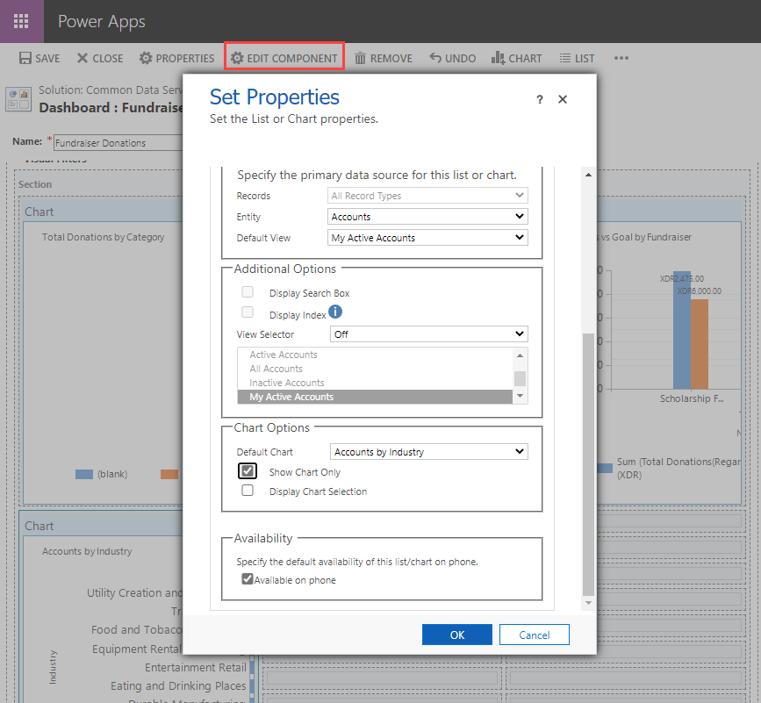761x703 pixels.
Task: Open dashboard Properties from toolbar
Action: click(176, 58)
